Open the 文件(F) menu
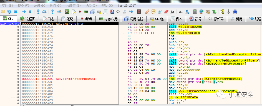This screenshot has width=262, height=106. coord(7,6)
